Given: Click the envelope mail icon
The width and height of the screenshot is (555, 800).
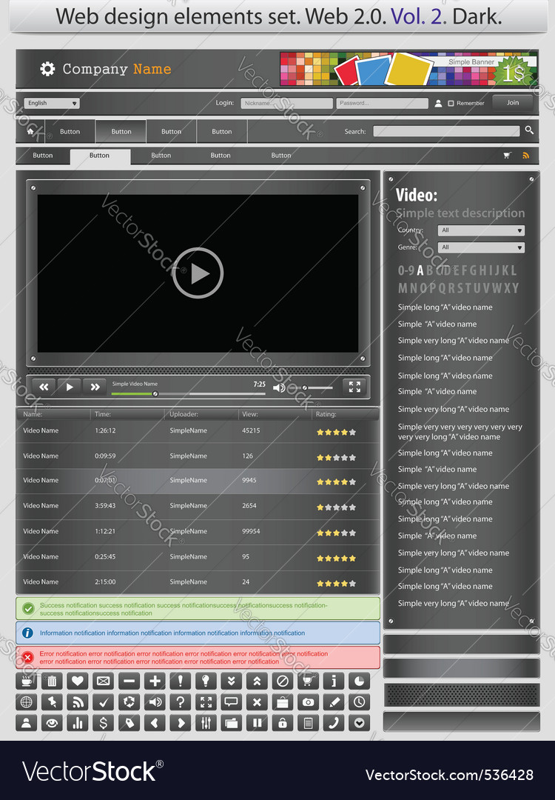Looking at the screenshot, I should click(104, 681).
